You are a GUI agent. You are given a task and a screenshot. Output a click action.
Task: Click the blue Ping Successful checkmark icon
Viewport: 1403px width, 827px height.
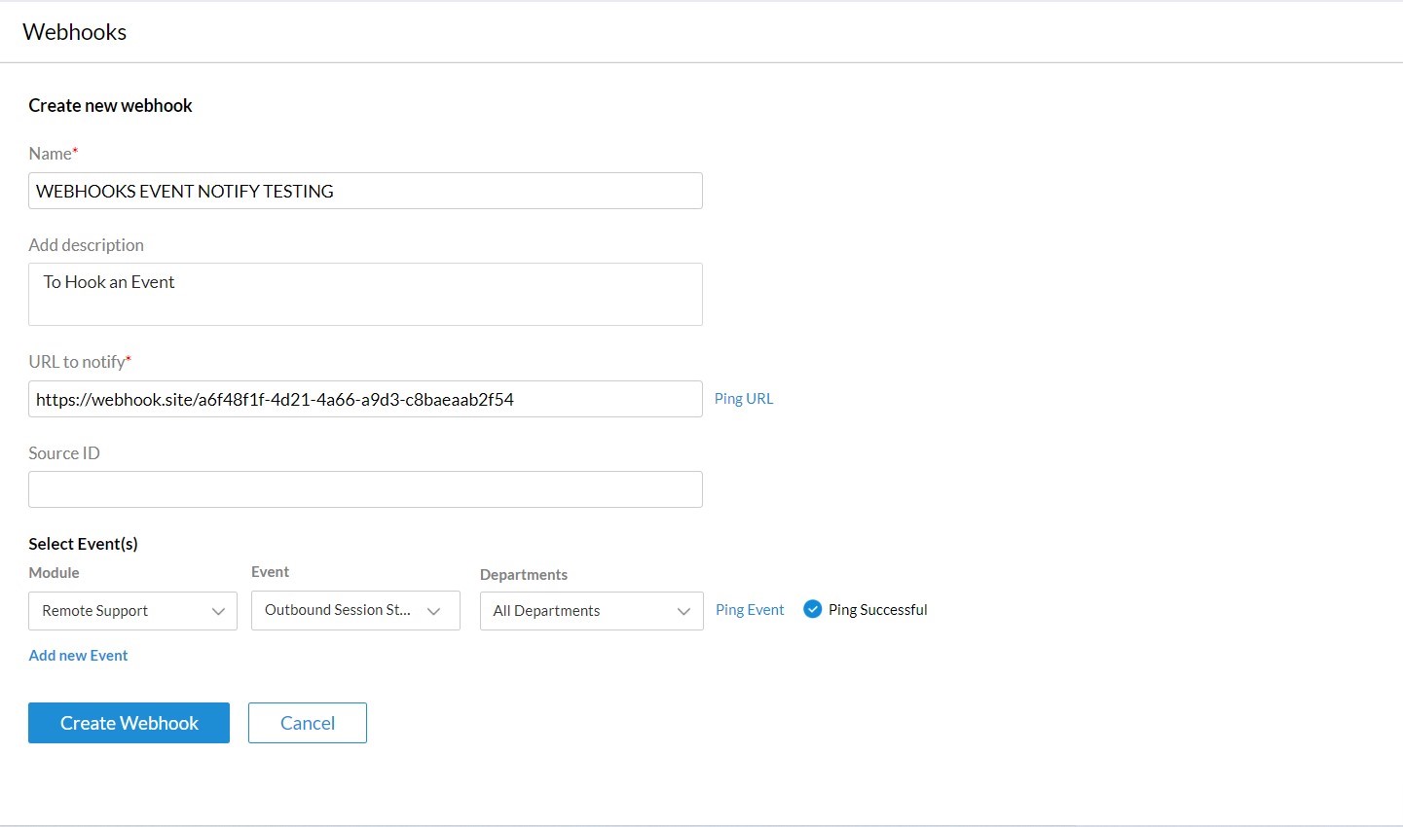click(812, 609)
